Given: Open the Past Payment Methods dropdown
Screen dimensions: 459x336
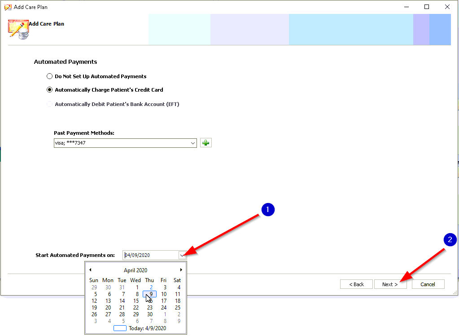Looking at the screenshot, I should coord(192,143).
